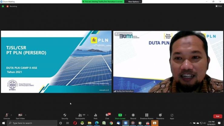224x126 pixels.
Task: Open the Windows notification center
Action: tap(219, 123)
